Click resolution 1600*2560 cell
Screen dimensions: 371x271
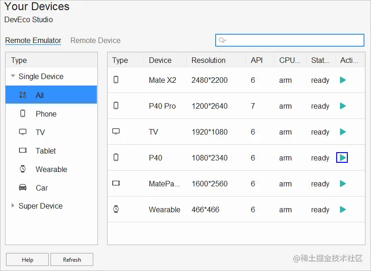click(x=210, y=184)
